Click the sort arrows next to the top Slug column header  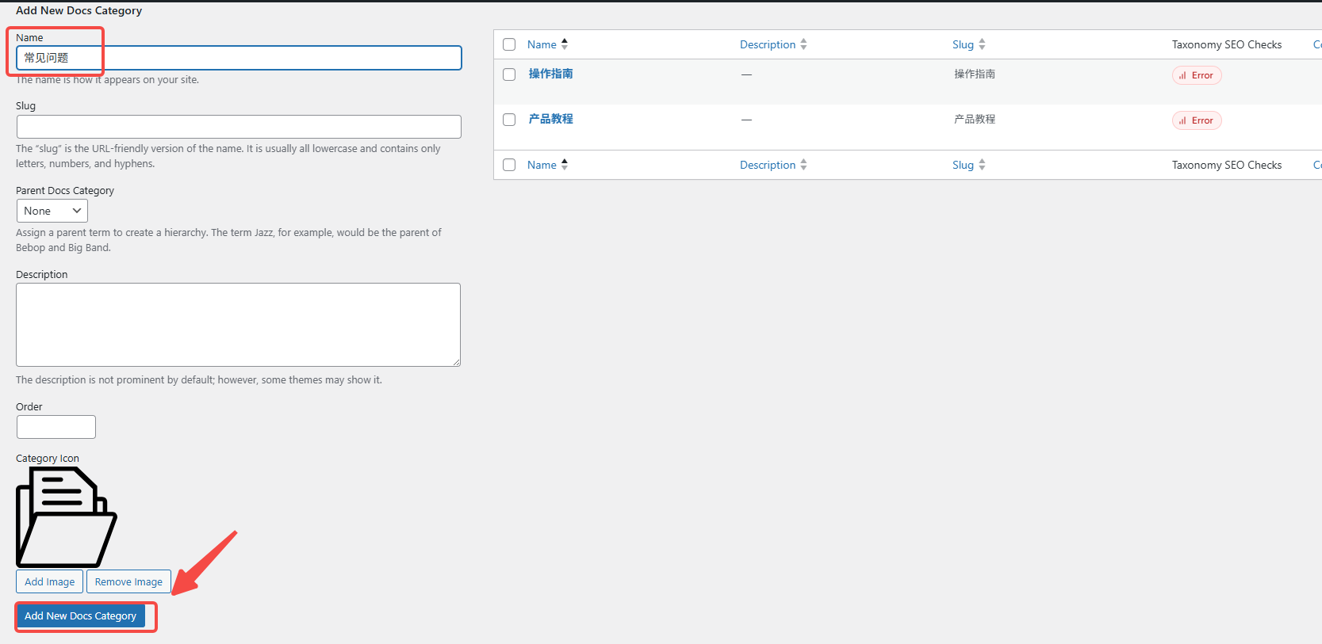(x=982, y=44)
